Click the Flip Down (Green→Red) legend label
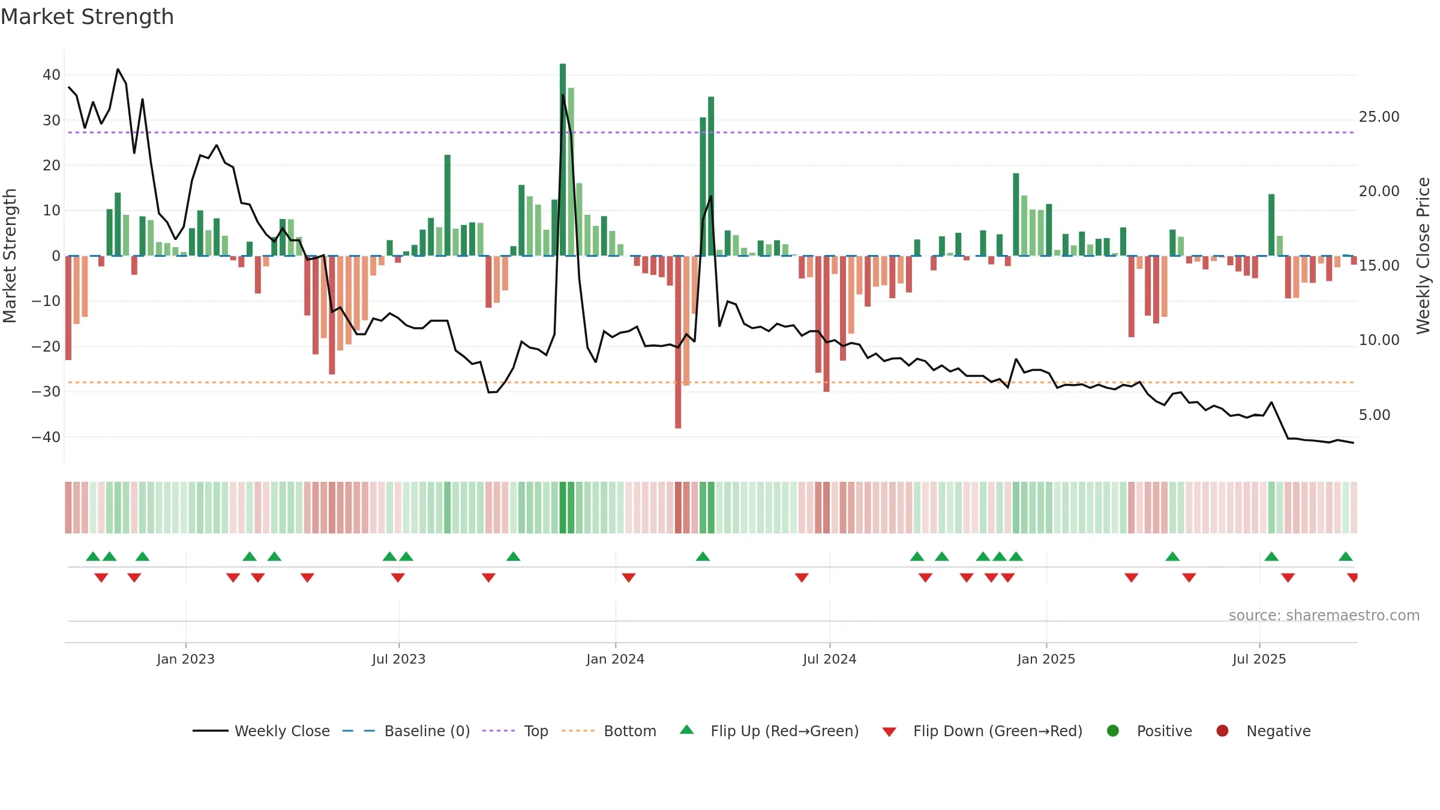 (x=998, y=731)
